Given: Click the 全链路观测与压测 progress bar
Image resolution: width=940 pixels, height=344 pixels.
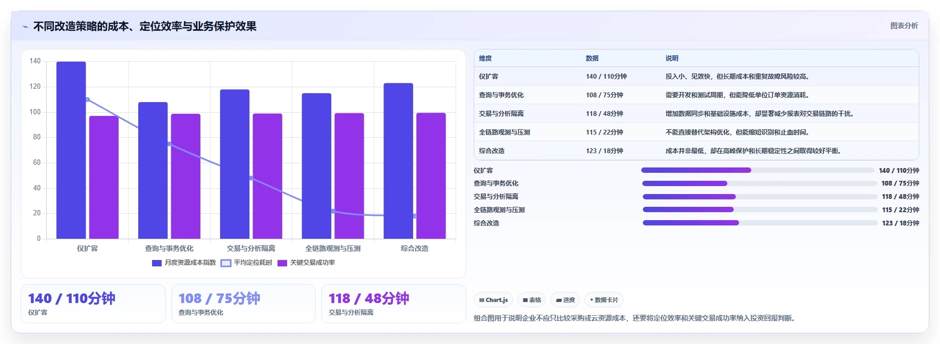Looking at the screenshot, I should click(760, 209).
